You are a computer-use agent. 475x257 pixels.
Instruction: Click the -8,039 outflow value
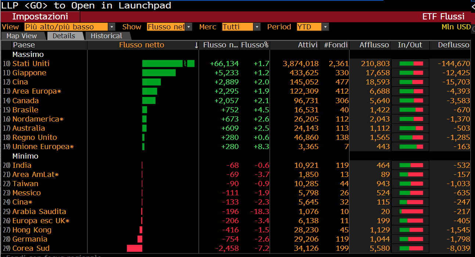click(x=458, y=248)
